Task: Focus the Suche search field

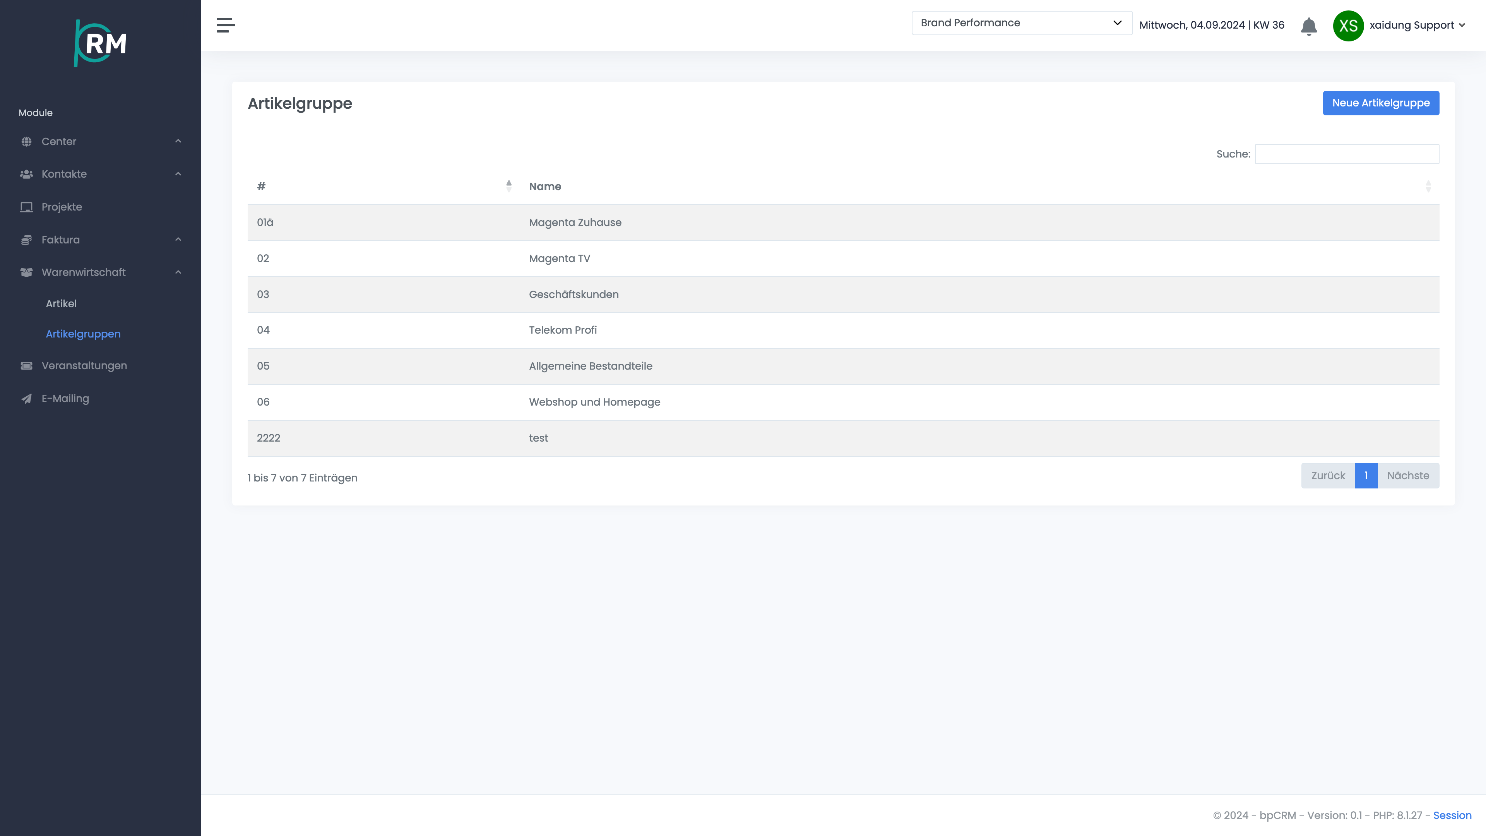Action: click(x=1347, y=154)
